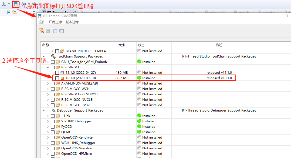The image size is (291, 158).
Task: Check the 11.1.0 (2022-04-27) toolchain checkbox
Action: pos(57,73)
